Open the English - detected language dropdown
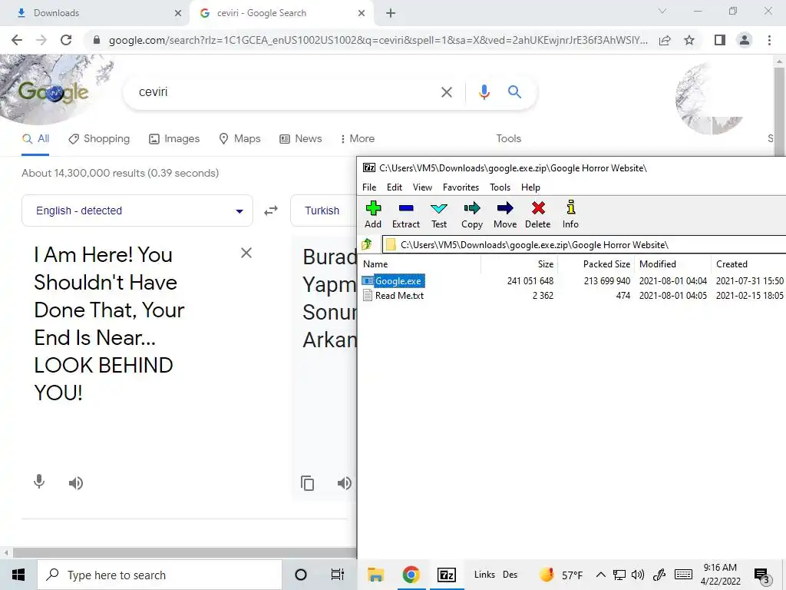 137,210
